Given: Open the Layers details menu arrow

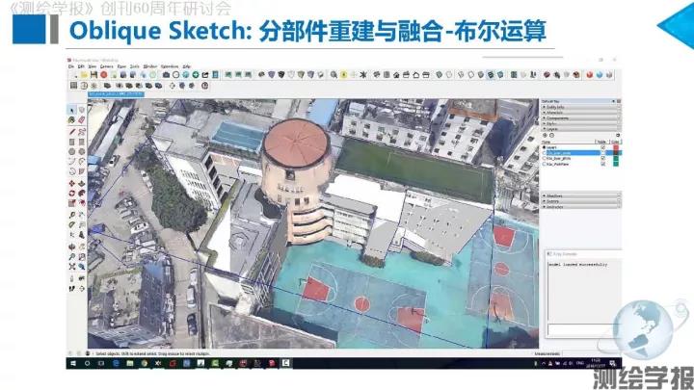Looking at the screenshot, I should tap(618, 136).
